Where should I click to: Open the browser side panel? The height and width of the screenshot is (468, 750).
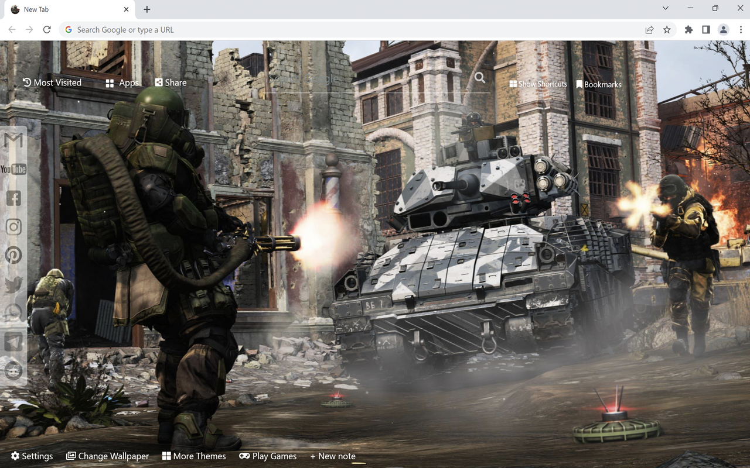(706, 29)
